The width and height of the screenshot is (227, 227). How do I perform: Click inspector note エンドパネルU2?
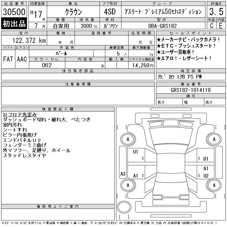22,140
